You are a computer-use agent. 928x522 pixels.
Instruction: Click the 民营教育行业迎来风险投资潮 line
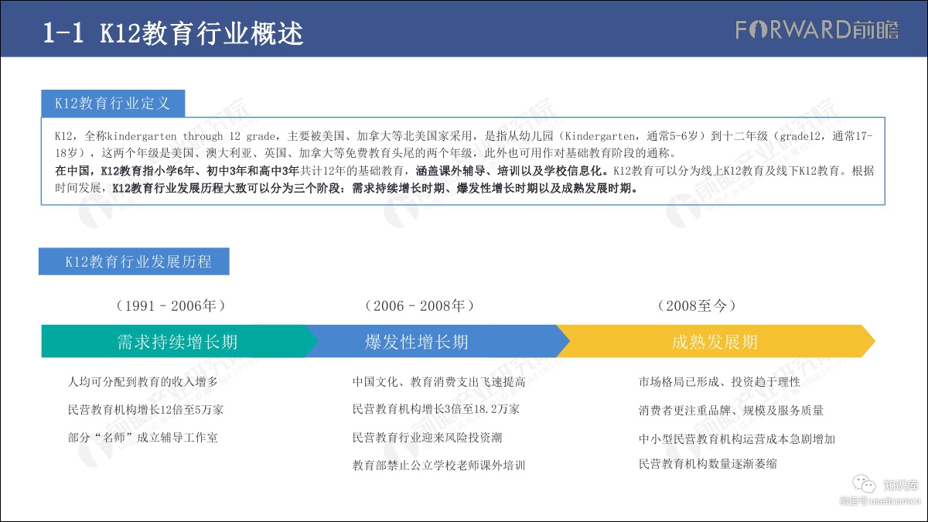tap(427, 438)
